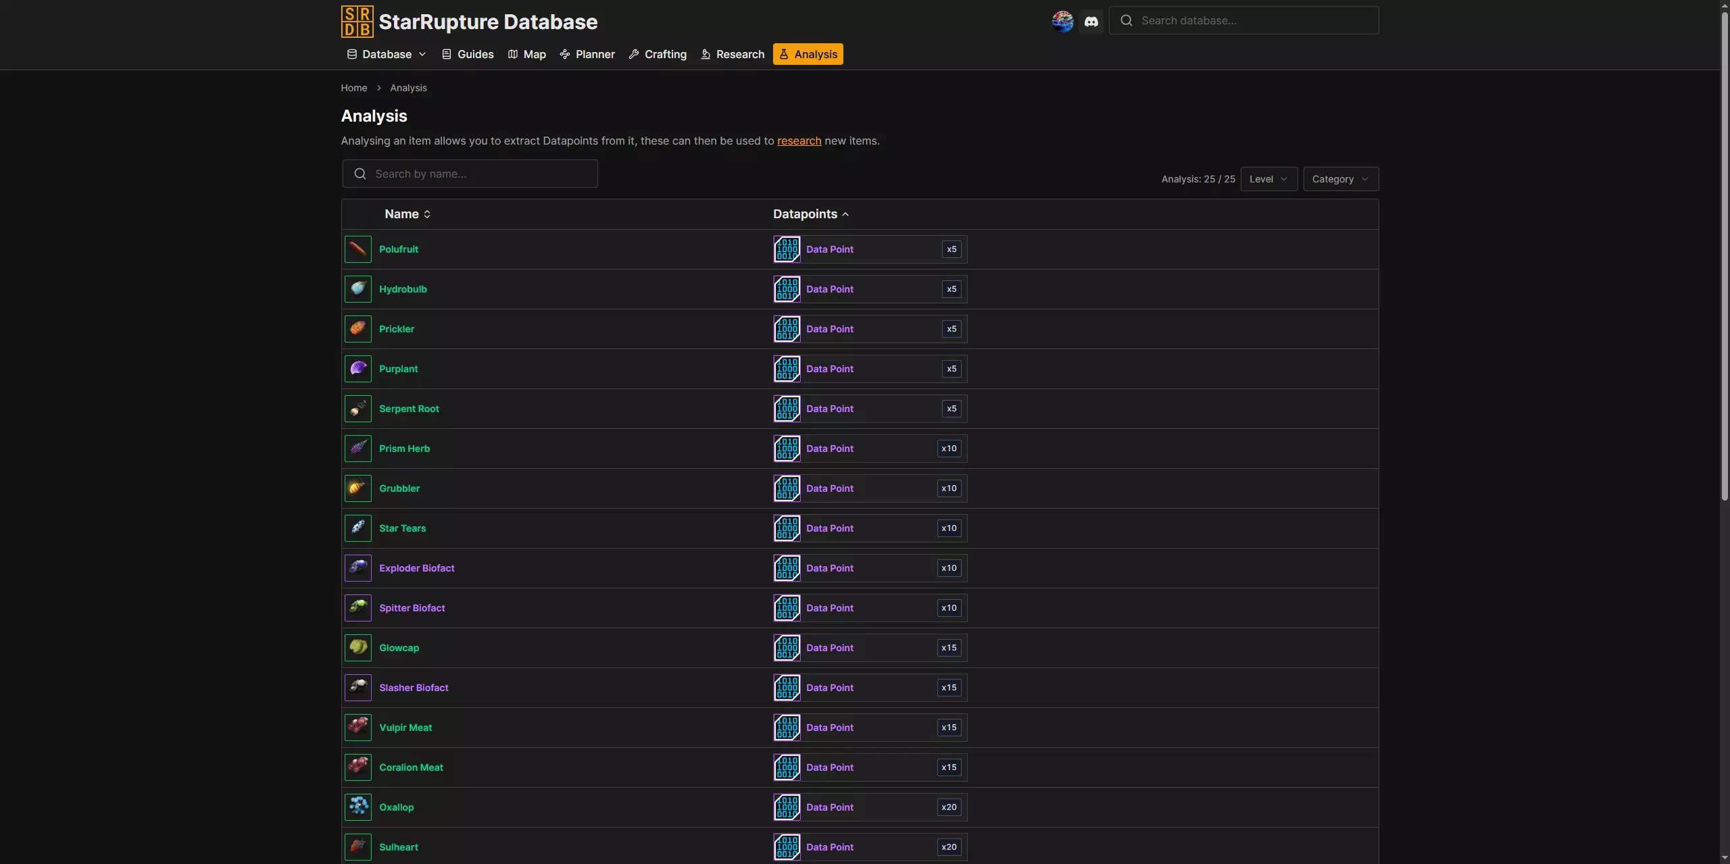
Task: Click the Exploder Biofact icon
Action: [x=358, y=568]
